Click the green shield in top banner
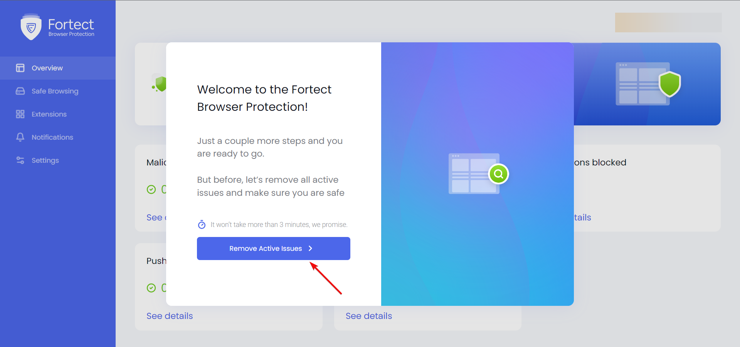This screenshot has width=740, height=347. coord(670,83)
